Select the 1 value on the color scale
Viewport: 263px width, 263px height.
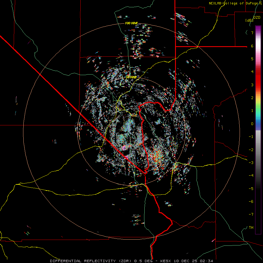click(252, 111)
